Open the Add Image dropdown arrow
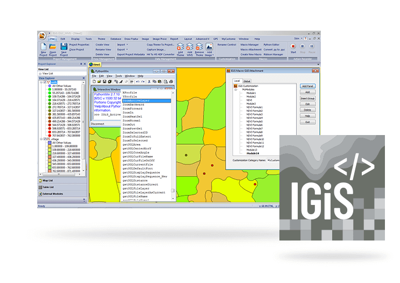This screenshot has width=400, height=283. pos(213,55)
